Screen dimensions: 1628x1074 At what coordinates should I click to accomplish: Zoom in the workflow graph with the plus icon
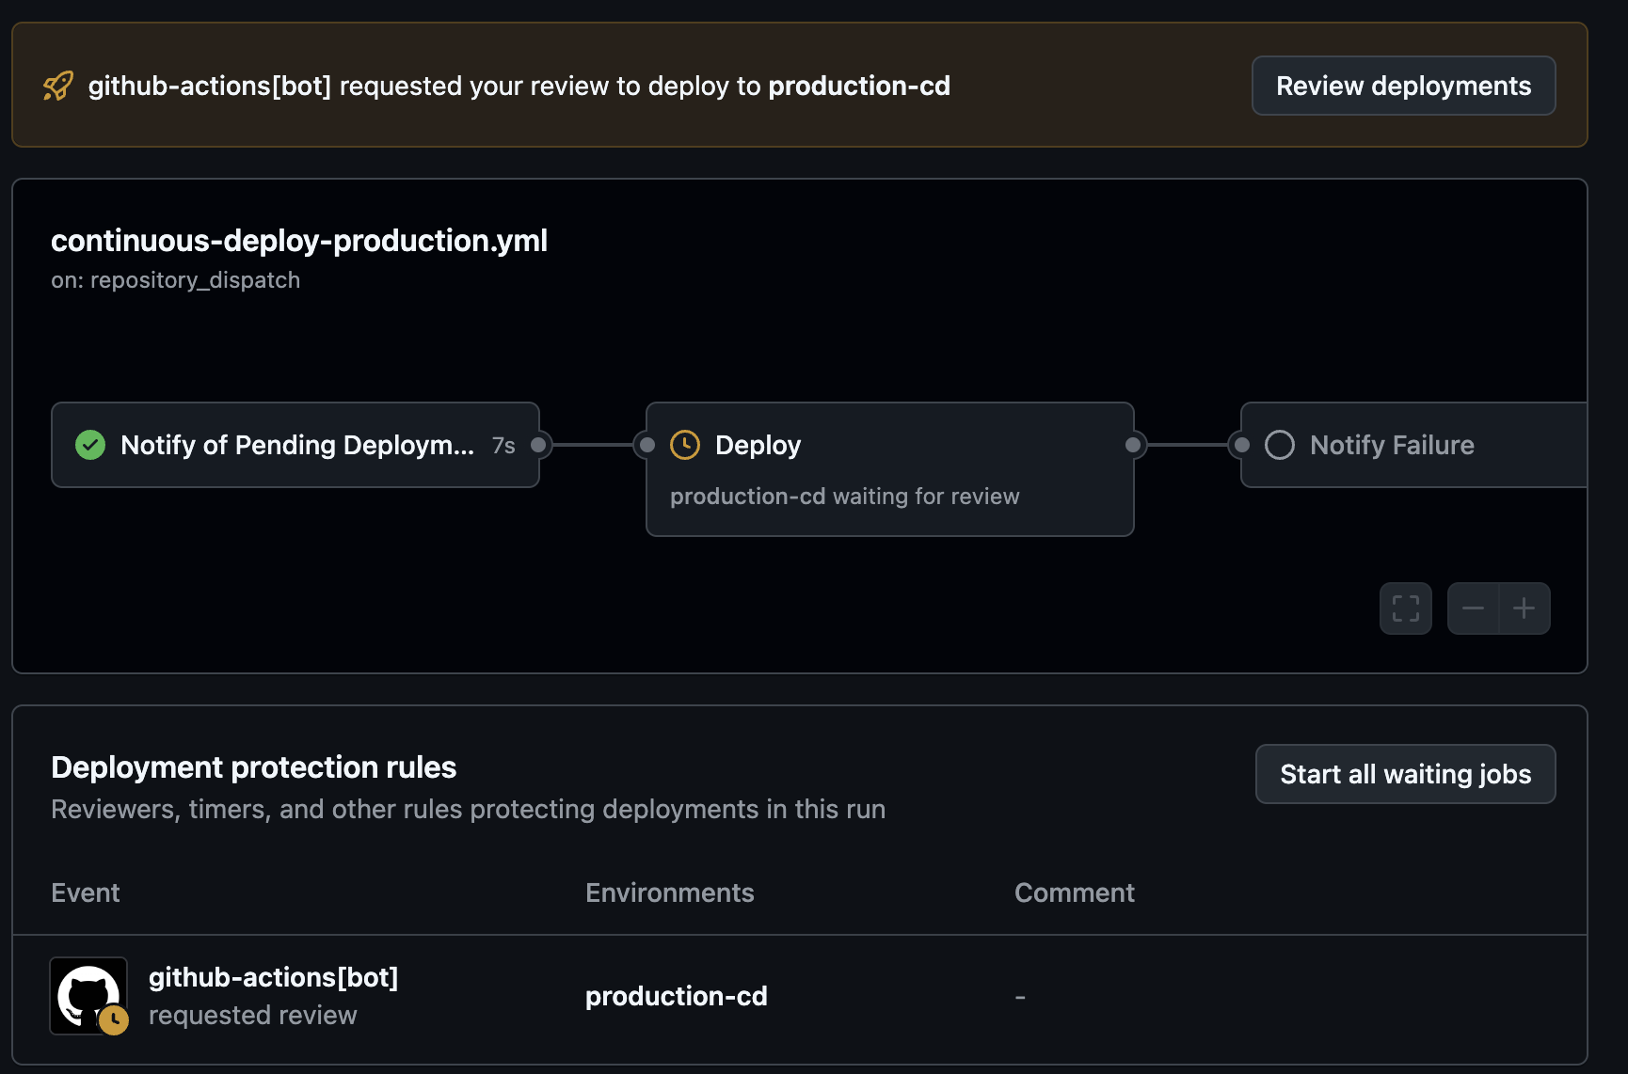point(1524,608)
